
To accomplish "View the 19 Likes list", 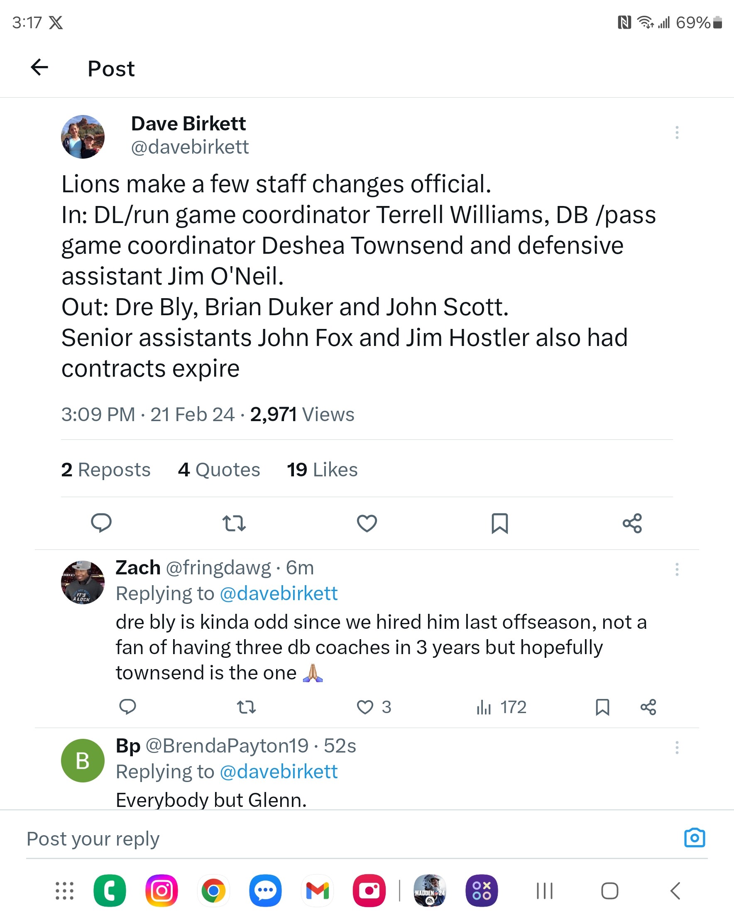I will click(321, 470).
